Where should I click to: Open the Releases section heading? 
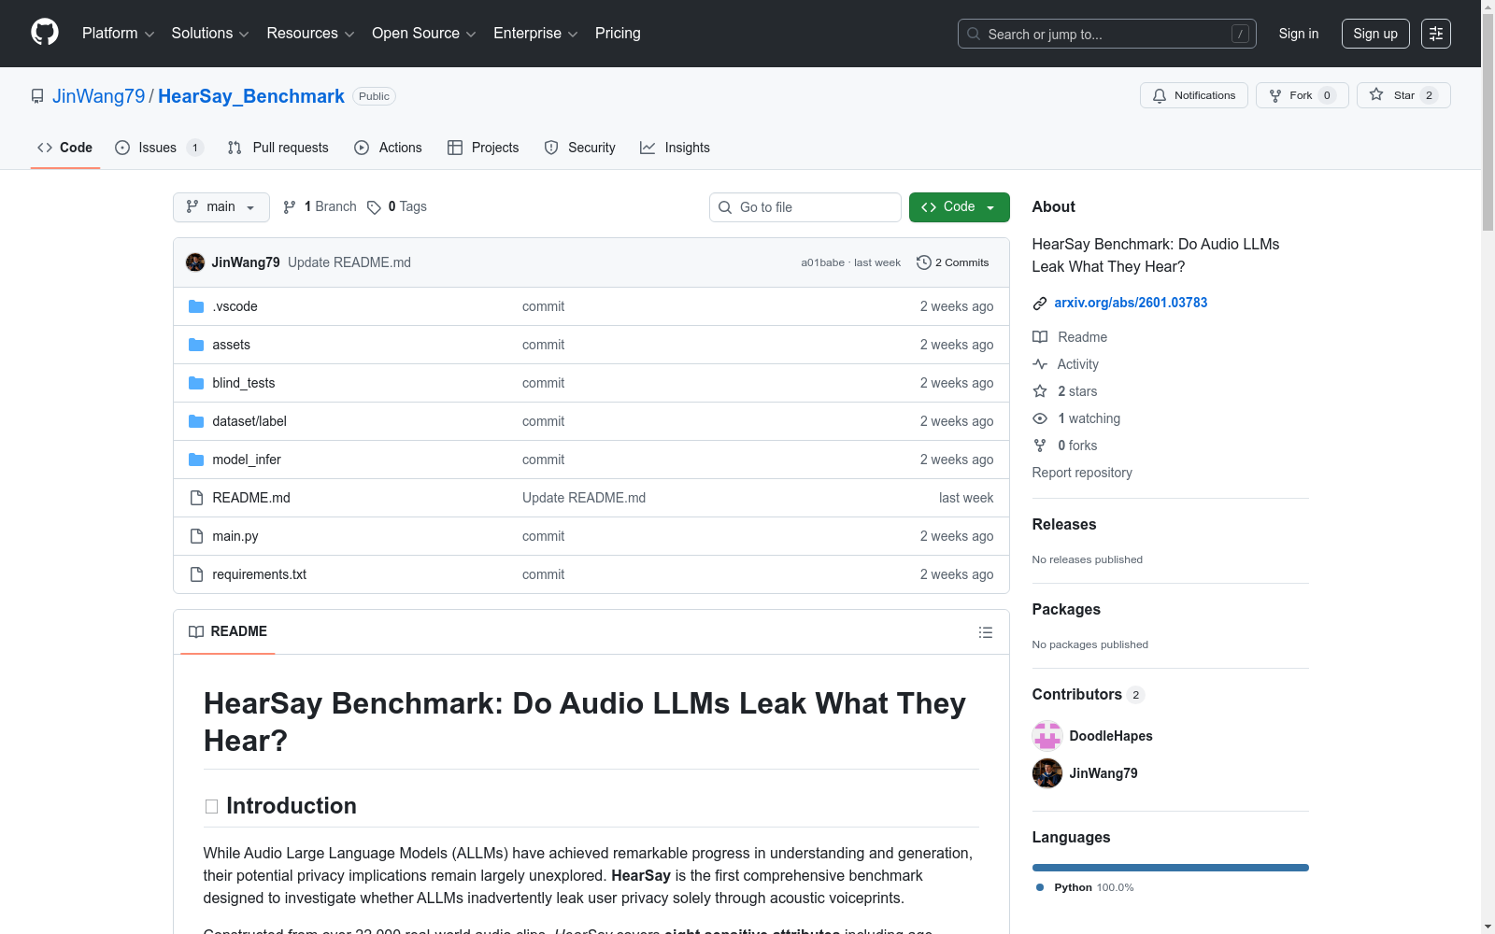1064,525
